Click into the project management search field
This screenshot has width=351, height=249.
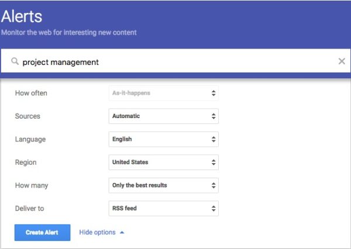click(175, 61)
